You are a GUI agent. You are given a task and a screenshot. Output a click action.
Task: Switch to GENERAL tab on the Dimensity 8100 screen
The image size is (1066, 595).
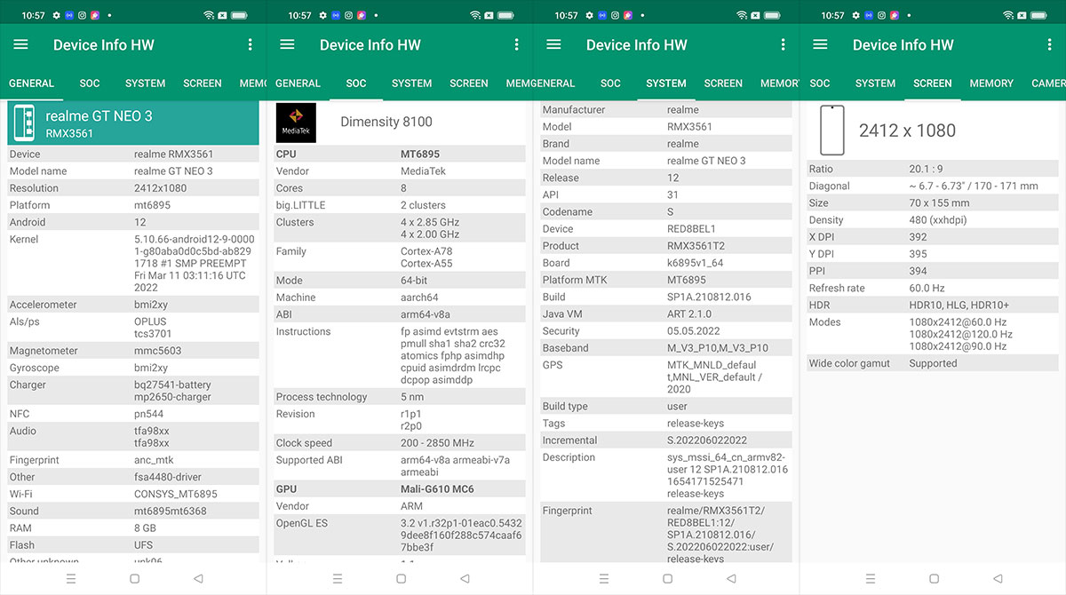[298, 83]
